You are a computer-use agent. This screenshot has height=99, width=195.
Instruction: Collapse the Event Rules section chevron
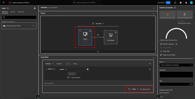(154, 58)
